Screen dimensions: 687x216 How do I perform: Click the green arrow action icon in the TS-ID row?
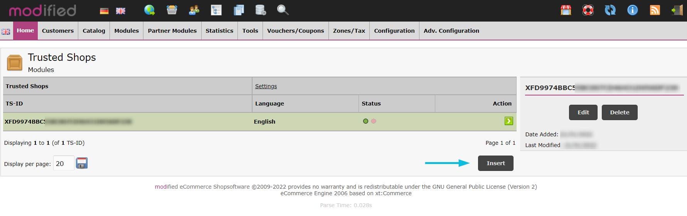[x=509, y=121]
